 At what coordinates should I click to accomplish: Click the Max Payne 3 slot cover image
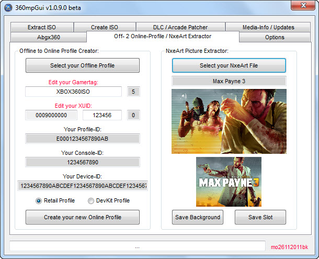(229, 182)
